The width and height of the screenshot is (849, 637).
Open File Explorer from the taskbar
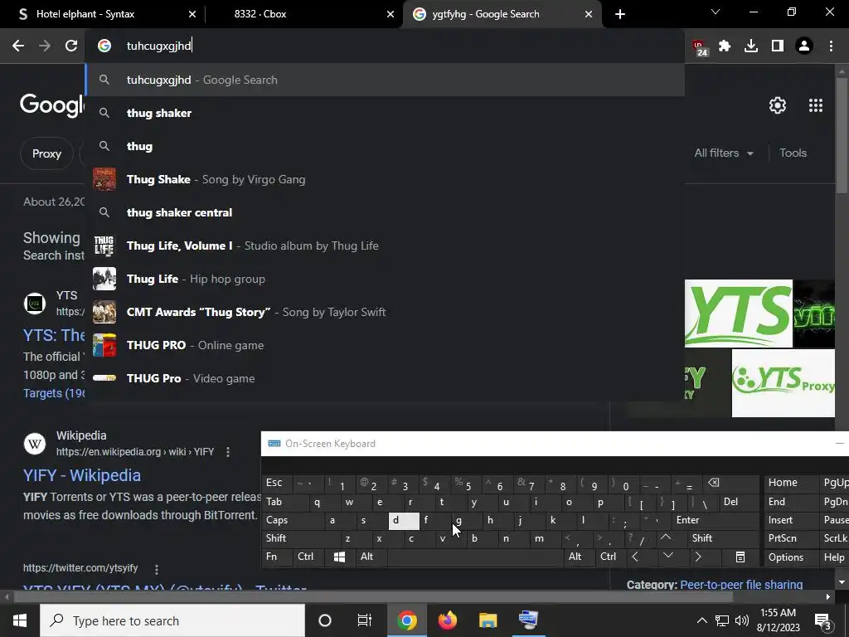pyautogui.click(x=488, y=620)
